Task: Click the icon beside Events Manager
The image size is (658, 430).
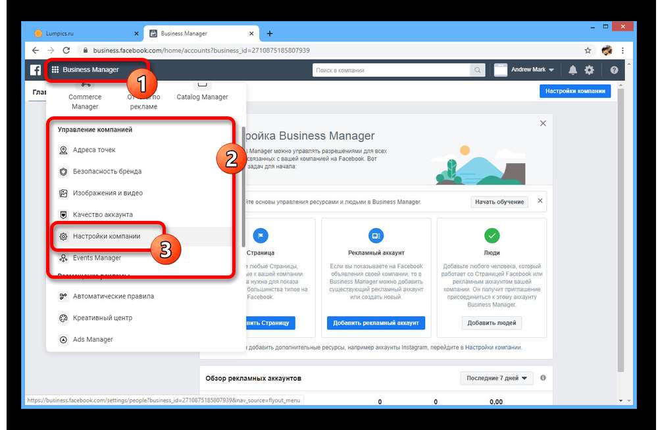Action: (63, 258)
